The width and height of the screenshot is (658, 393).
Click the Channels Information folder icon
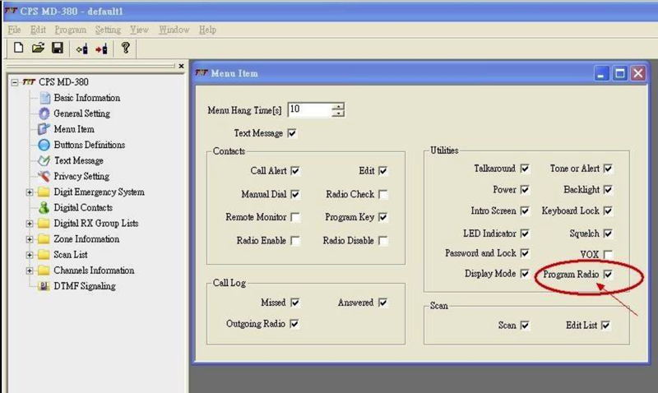[44, 270]
